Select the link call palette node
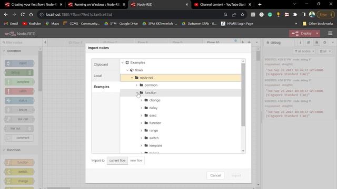This screenshot has width=337, height=189. (19, 119)
